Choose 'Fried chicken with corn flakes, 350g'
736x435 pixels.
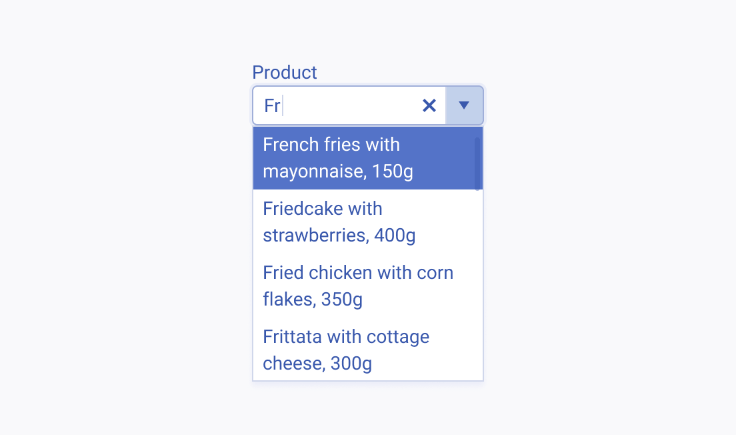(367, 286)
